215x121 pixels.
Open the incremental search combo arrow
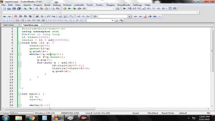click(129, 16)
